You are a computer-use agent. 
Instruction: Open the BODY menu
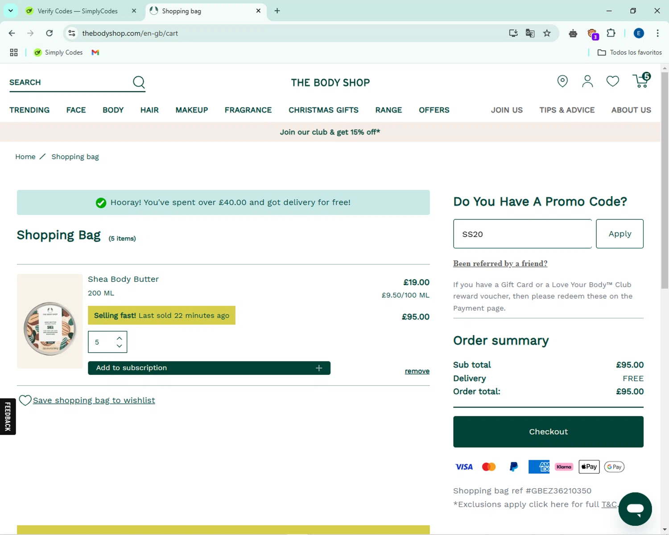click(113, 110)
